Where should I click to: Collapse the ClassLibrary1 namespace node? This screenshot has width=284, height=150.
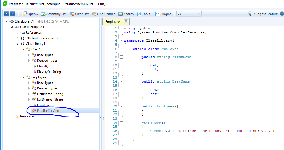[18, 44]
